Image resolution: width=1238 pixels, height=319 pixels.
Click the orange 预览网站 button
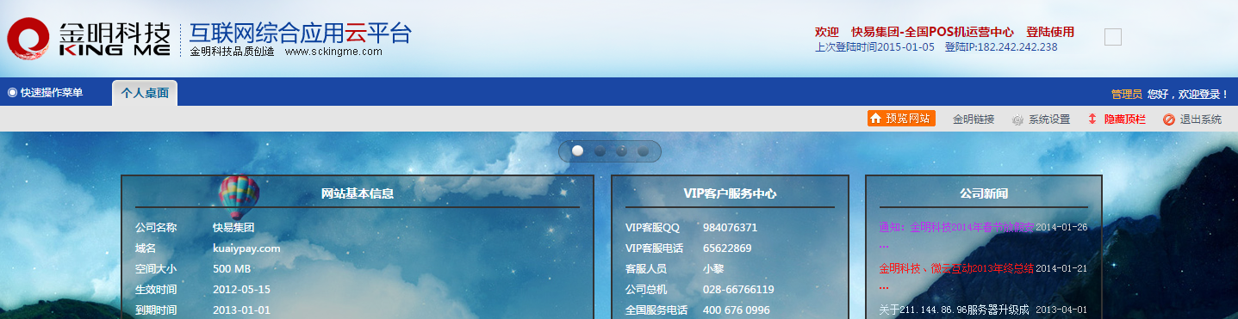pyautogui.click(x=900, y=119)
